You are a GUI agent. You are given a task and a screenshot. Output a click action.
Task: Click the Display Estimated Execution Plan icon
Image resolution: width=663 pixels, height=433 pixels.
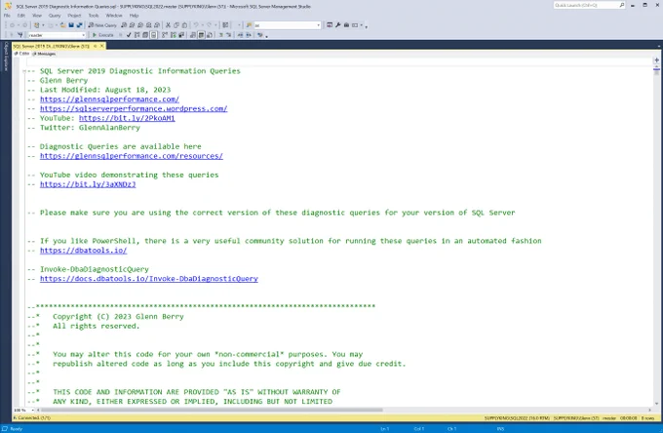(137, 35)
